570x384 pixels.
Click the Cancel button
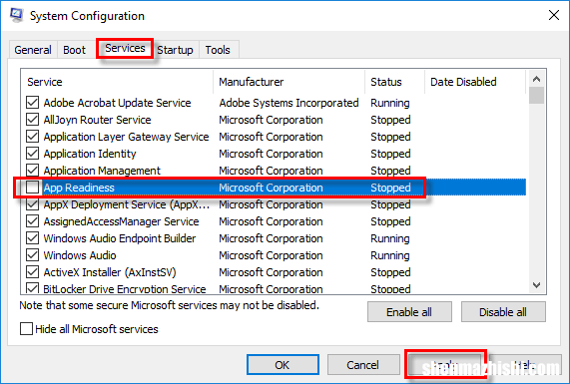click(363, 365)
